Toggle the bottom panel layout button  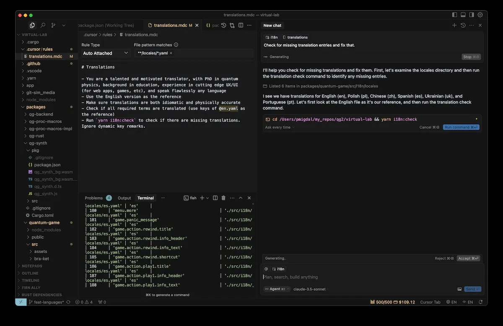pos(463,15)
